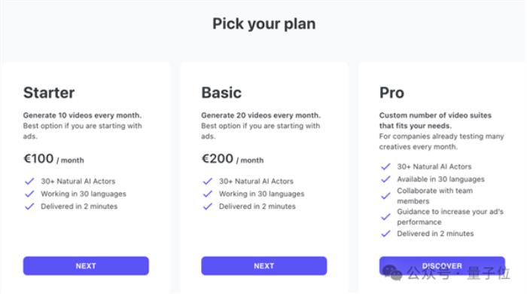Click checkmark beside Starter's Working in 30 languages
This screenshot has width=527, height=294.
click(x=29, y=194)
